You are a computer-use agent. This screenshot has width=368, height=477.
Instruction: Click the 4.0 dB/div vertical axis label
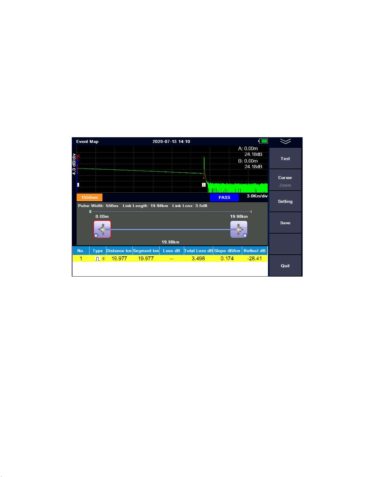coord(74,164)
